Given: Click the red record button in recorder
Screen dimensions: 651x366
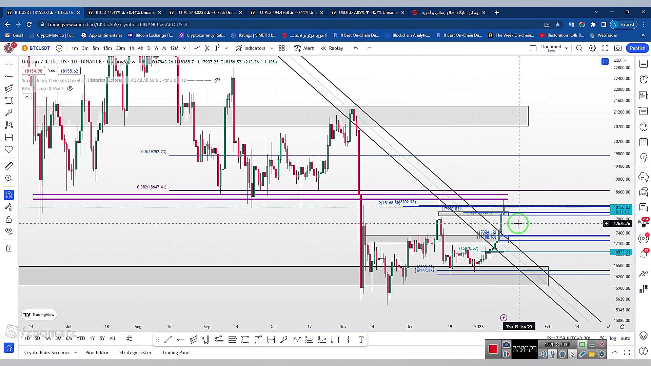Looking at the screenshot, I should click(x=493, y=349).
